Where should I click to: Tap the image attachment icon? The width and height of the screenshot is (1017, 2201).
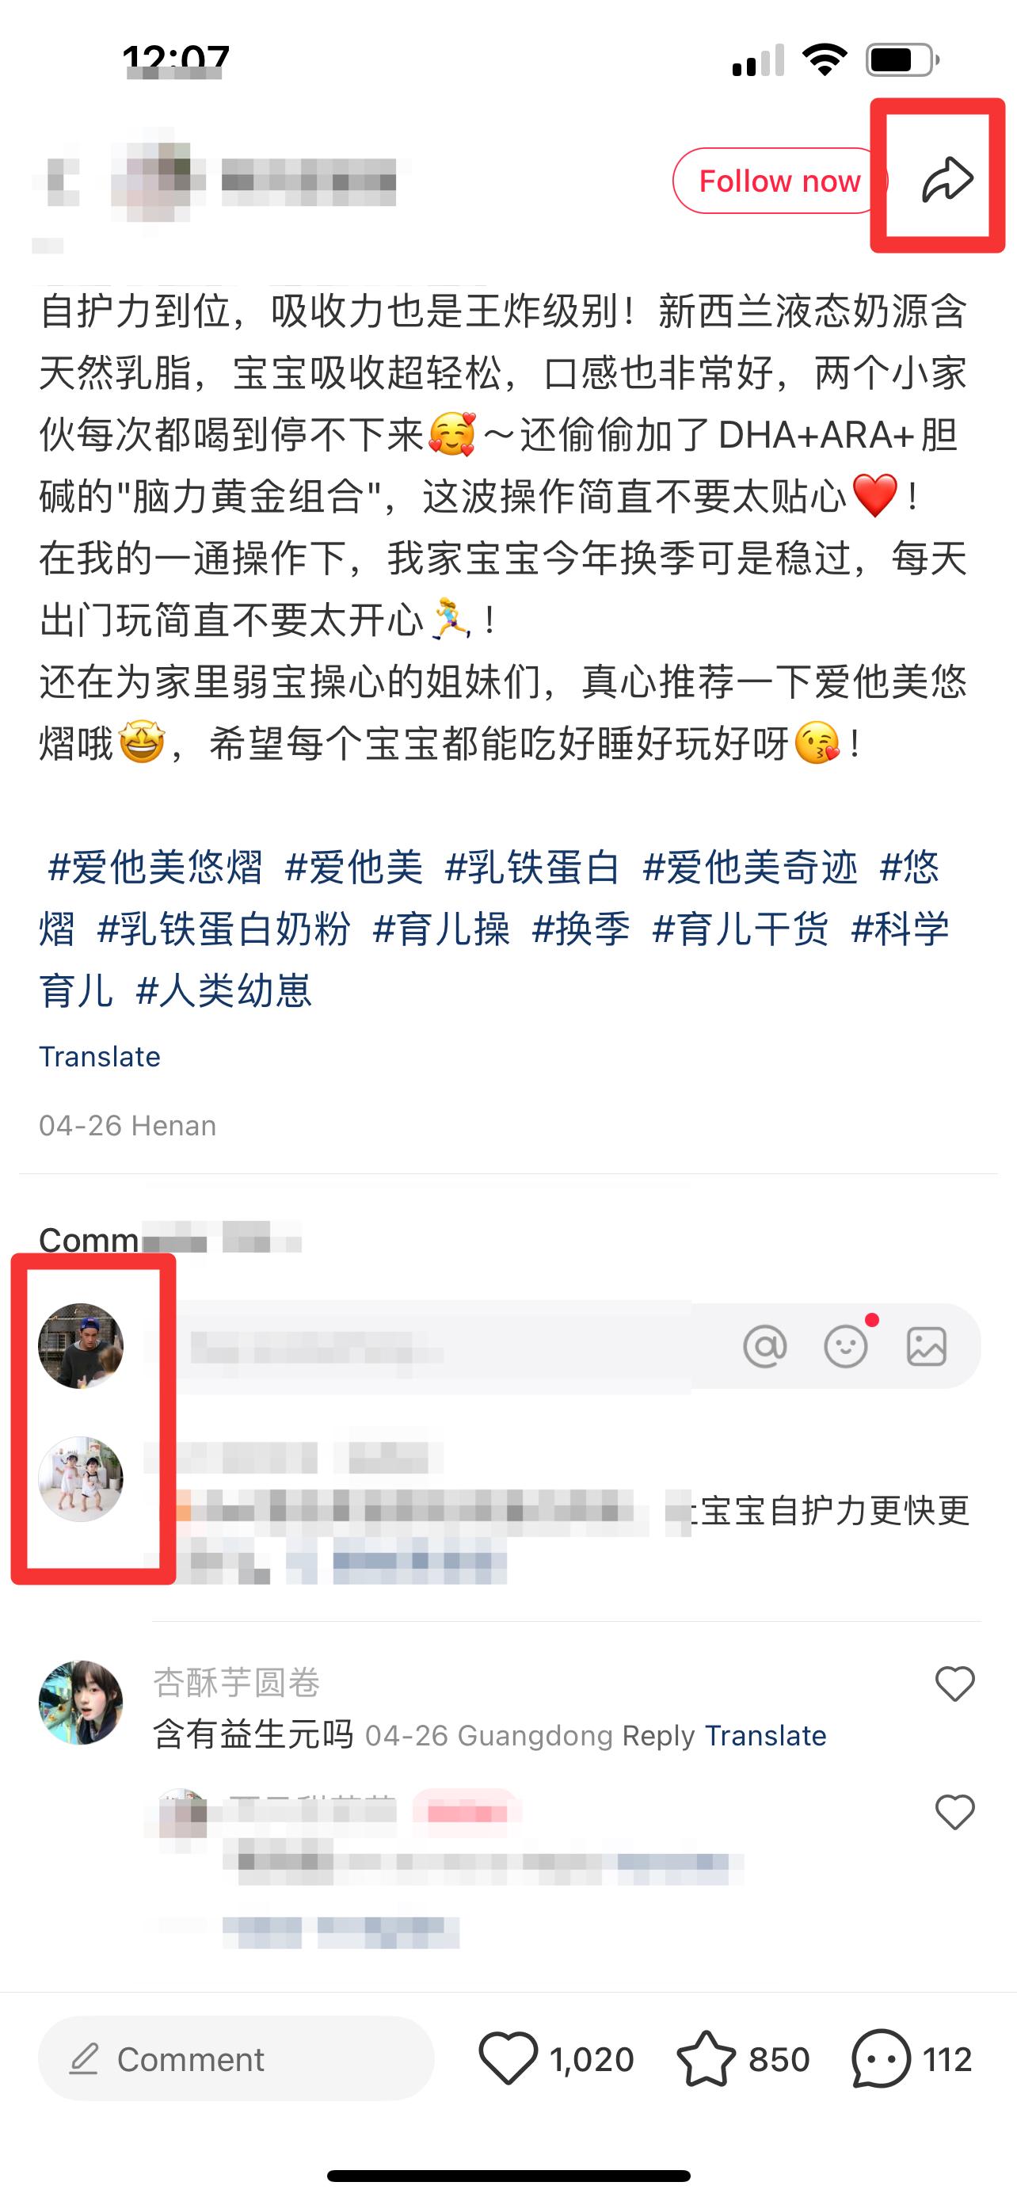[927, 1347]
